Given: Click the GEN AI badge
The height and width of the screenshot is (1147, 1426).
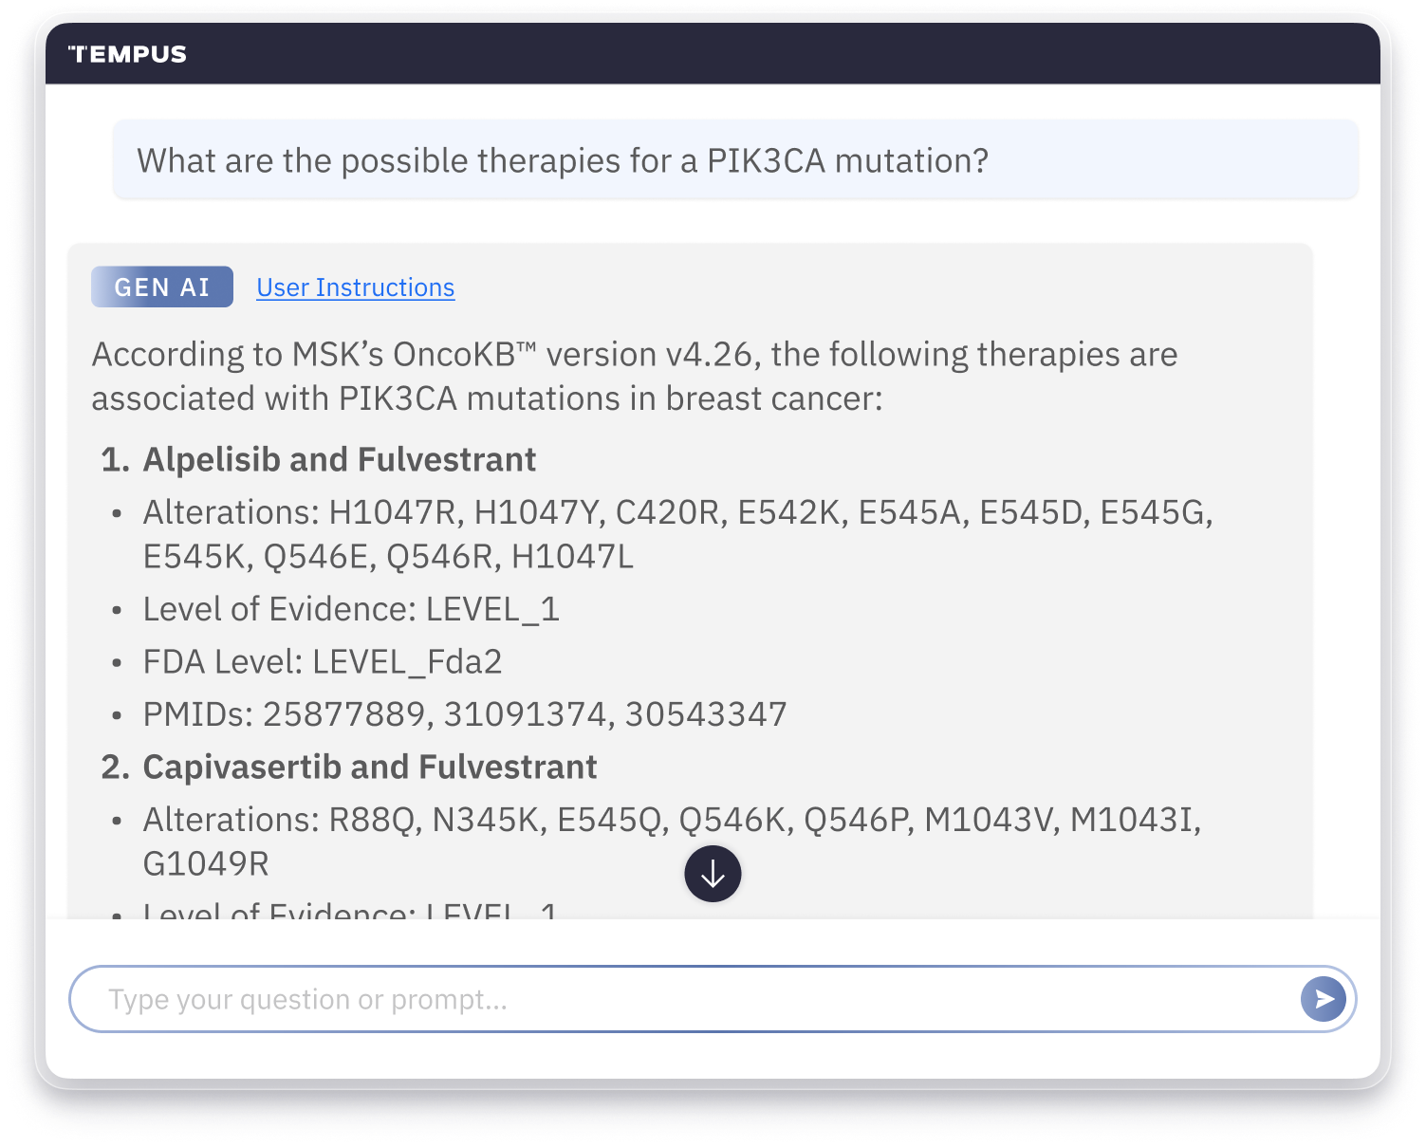Looking at the screenshot, I should 162,287.
